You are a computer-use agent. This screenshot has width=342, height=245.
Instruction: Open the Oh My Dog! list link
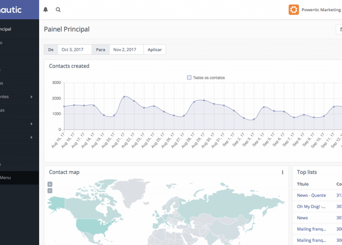(x=311, y=206)
